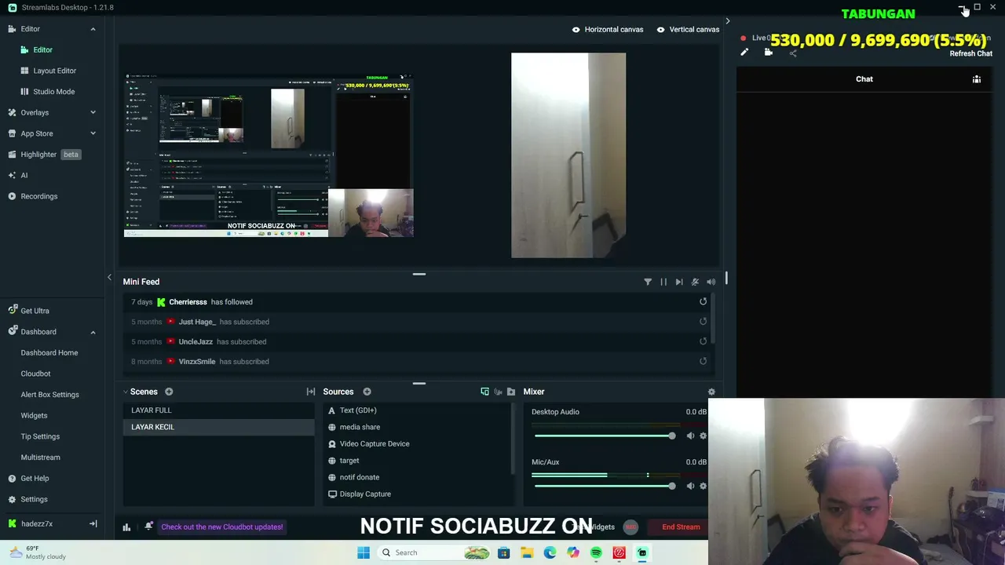Open Multistream

40,457
